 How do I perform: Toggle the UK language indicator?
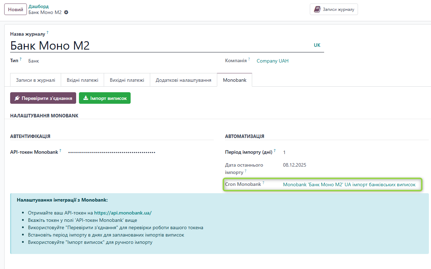[317, 45]
